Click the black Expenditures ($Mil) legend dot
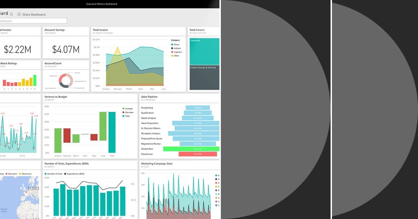 65,174
